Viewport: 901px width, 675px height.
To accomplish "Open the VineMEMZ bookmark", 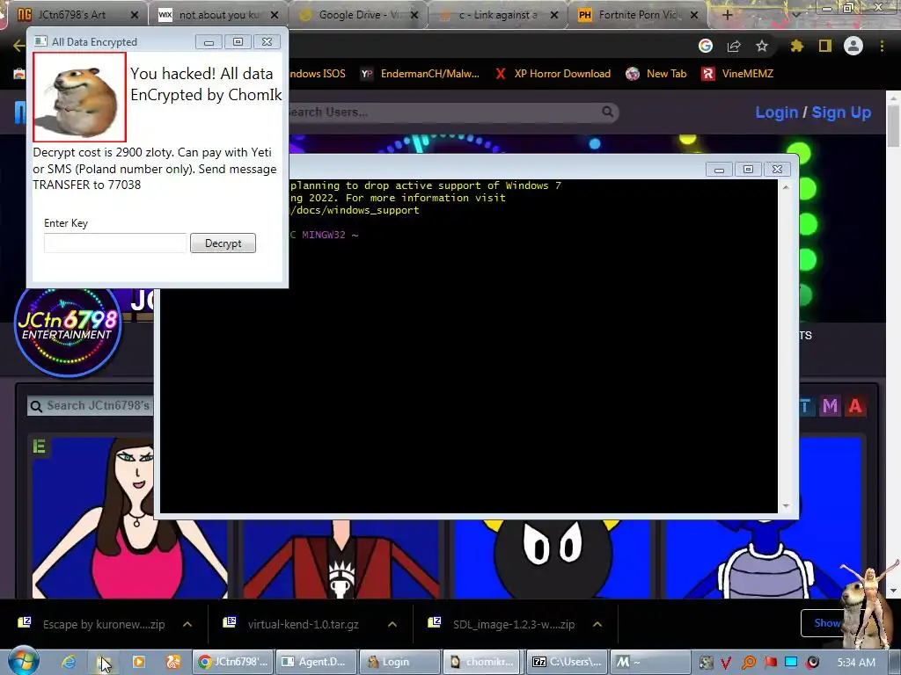I will 737,74.
